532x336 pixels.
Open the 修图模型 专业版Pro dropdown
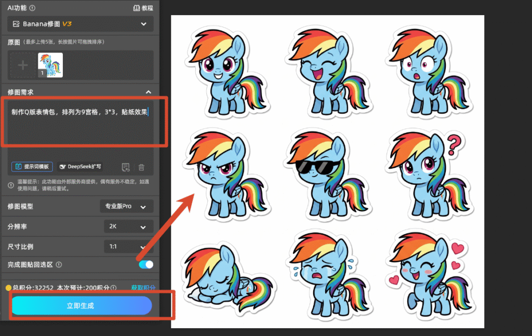[x=127, y=206]
